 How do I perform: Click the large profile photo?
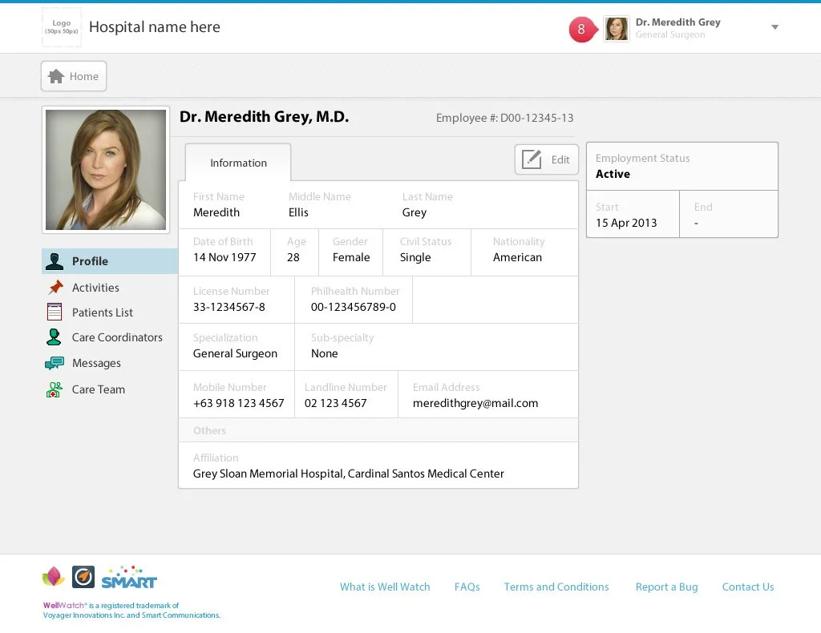[106, 170]
